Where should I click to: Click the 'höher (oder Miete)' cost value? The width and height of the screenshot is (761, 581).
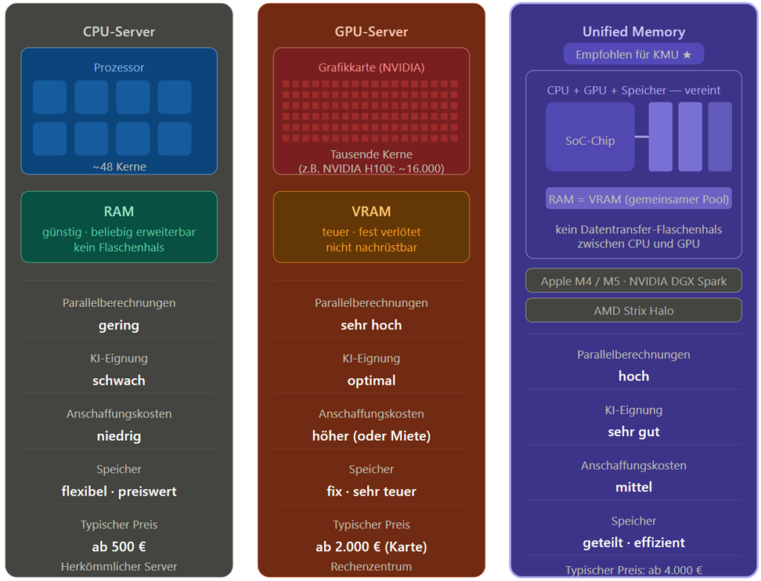(x=371, y=436)
